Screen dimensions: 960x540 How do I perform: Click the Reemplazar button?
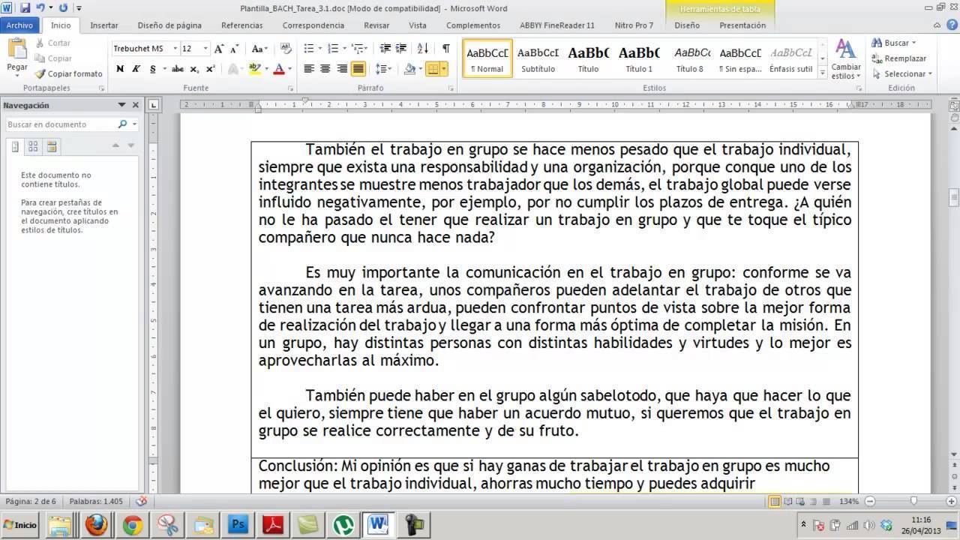coord(899,58)
